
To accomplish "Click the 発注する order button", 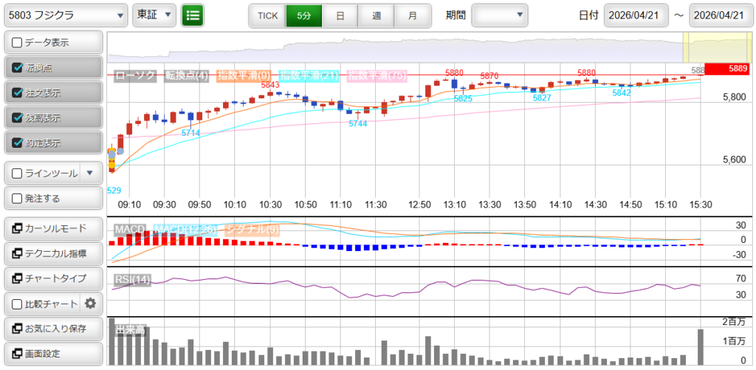I will [x=52, y=199].
